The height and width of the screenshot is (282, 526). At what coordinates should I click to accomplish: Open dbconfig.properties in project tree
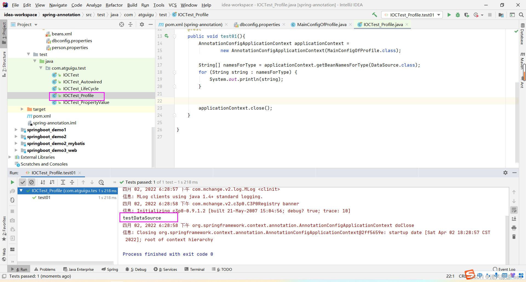coord(72,41)
